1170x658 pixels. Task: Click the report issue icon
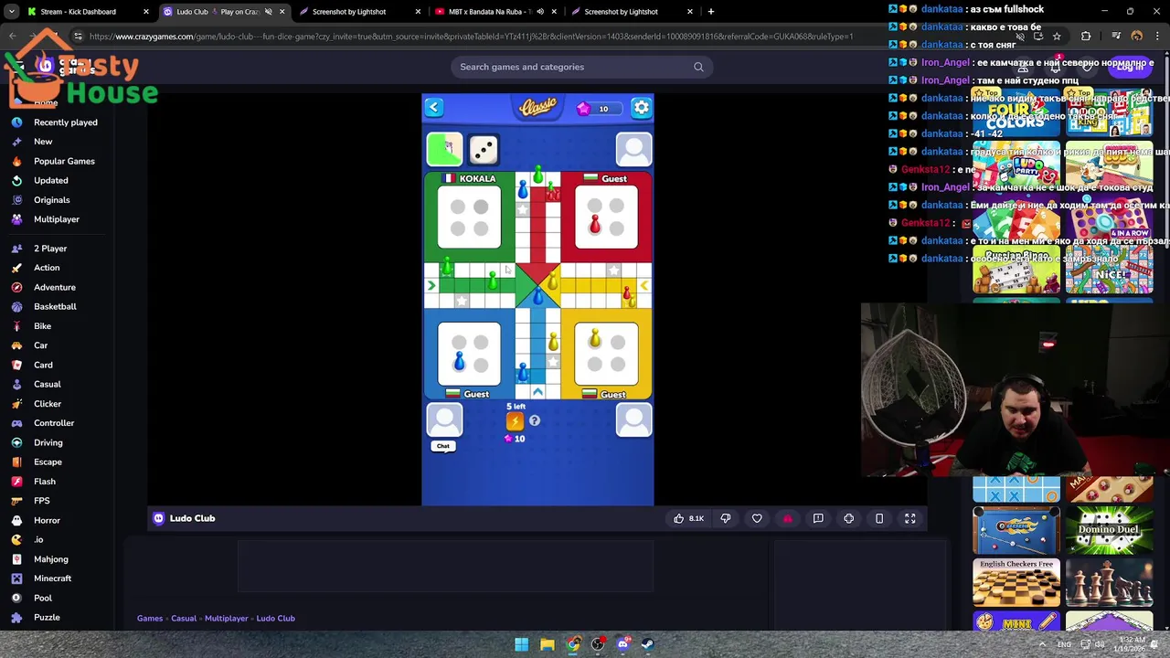pyautogui.click(x=818, y=518)
